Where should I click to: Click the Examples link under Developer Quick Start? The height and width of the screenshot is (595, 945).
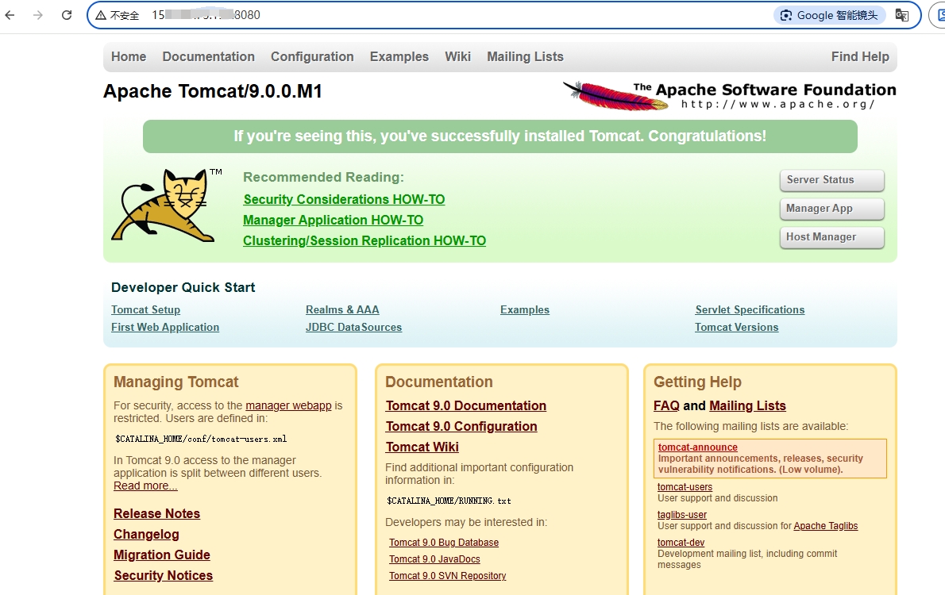coord(525,309)
